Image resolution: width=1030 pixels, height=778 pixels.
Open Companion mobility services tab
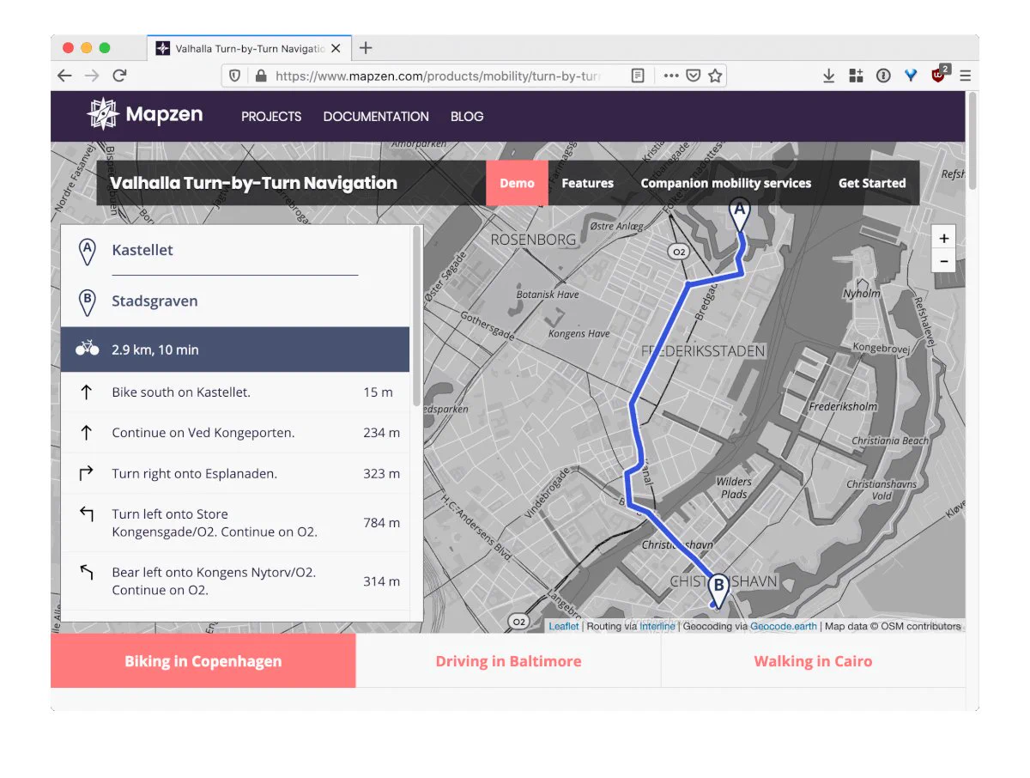pyautogui.click(x=725, y=183)
